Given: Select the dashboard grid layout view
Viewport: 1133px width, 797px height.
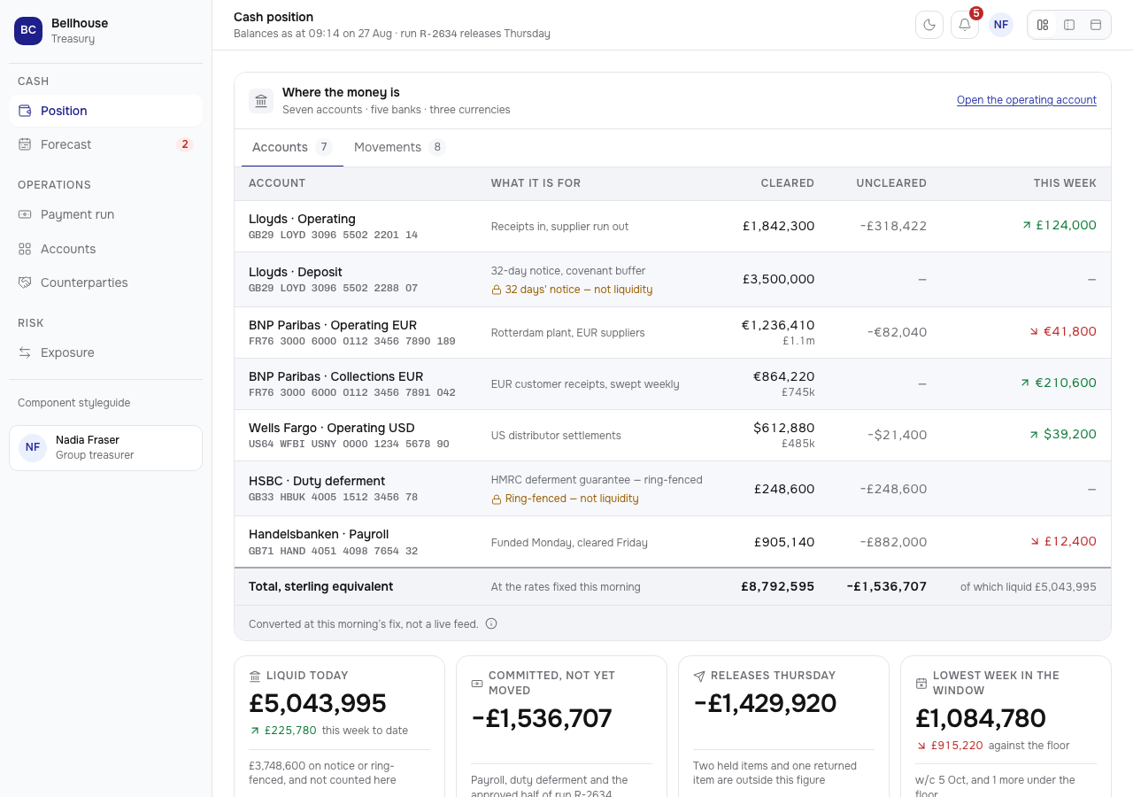Looking at the screenshot, I should click(1043, 25).
